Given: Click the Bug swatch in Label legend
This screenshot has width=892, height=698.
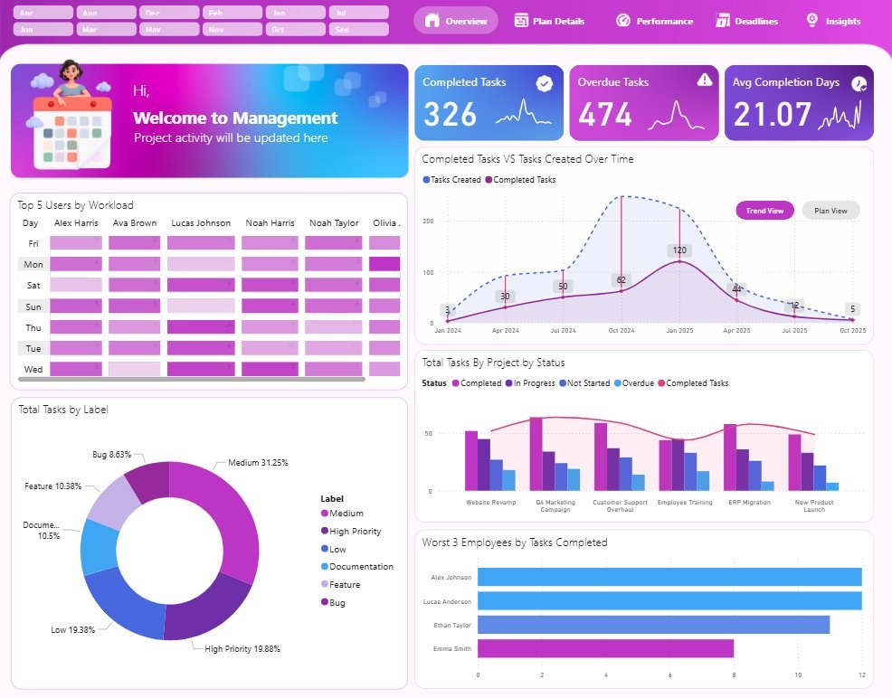Looking at the screenshot, I should point(324,602).
